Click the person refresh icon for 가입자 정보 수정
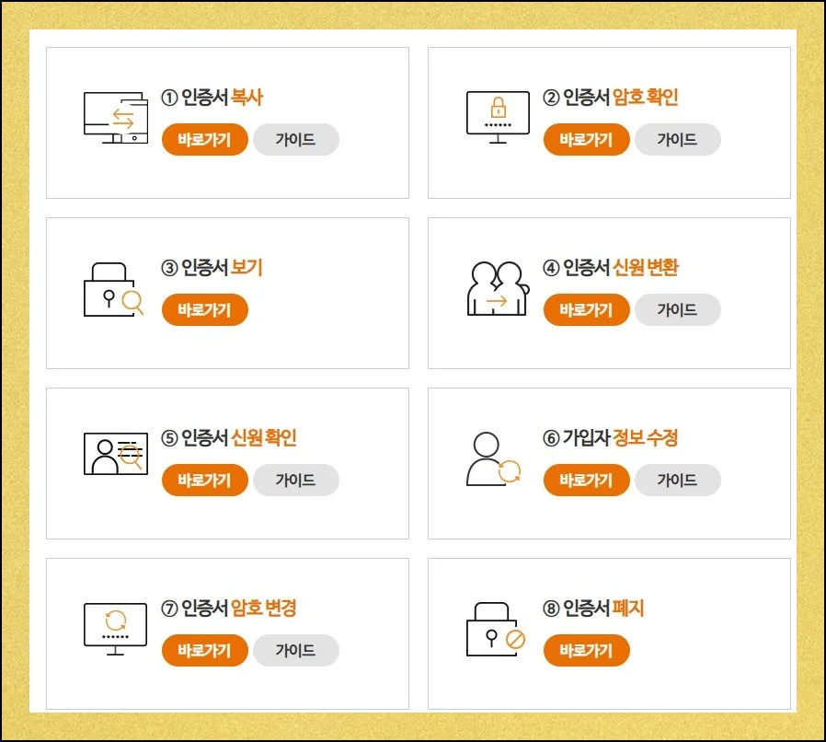 coord(492,458)
